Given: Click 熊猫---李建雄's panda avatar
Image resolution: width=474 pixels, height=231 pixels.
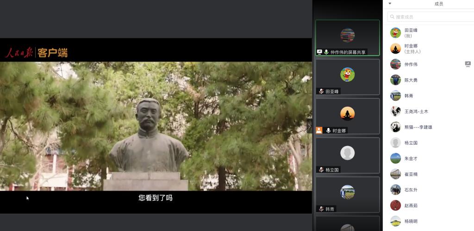Looking at the screenshot, I should pos(395,127).
